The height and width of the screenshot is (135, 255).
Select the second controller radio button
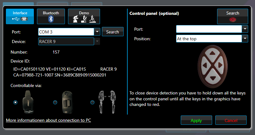click(x=55, y=102)
